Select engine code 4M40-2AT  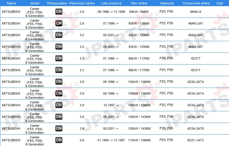pyautogui.click(x=196, y=23)
